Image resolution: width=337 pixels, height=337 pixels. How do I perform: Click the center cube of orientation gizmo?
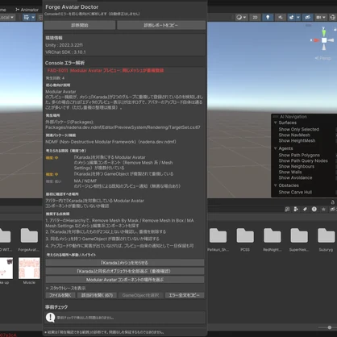324,40
